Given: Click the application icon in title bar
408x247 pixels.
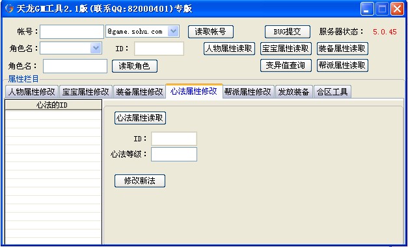Looking at the screenshot, I should point(9,8).
